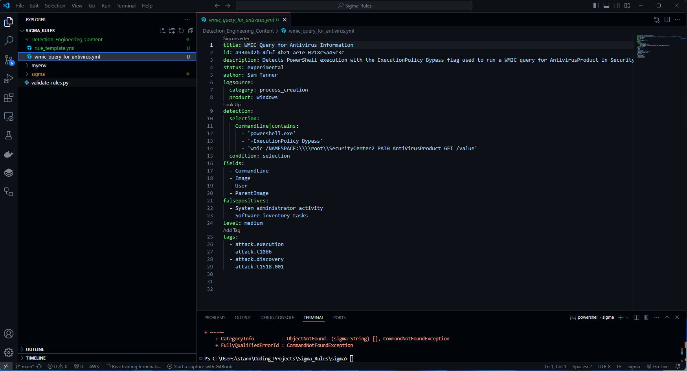Viewport: 687px width, 371px height.
Task: Open the Extensions view
Action: click(9, 97)
